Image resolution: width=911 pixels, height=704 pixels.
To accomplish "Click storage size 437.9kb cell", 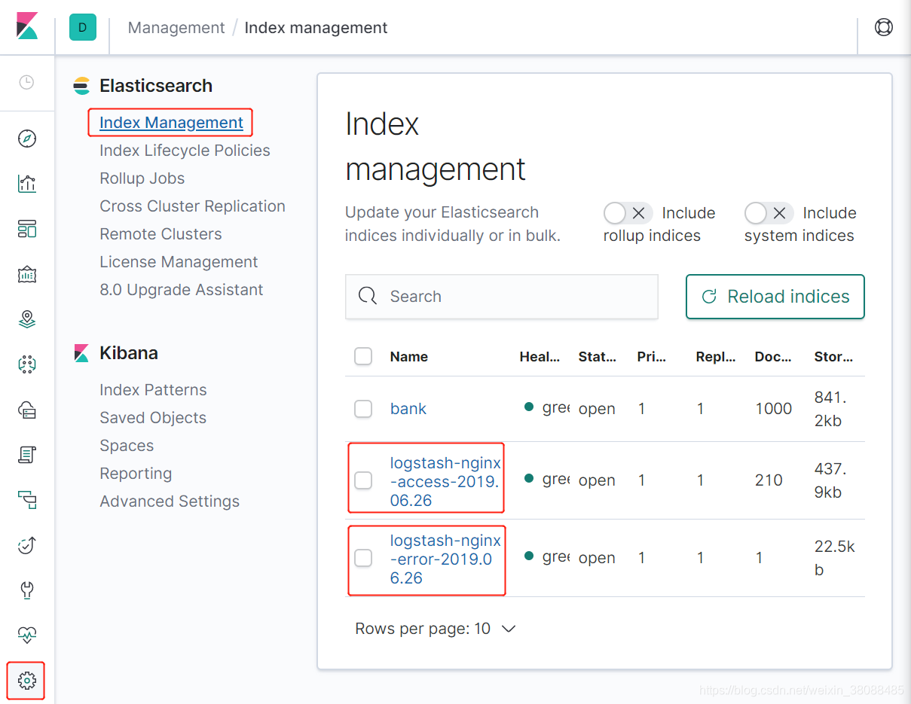I will 830,480.
